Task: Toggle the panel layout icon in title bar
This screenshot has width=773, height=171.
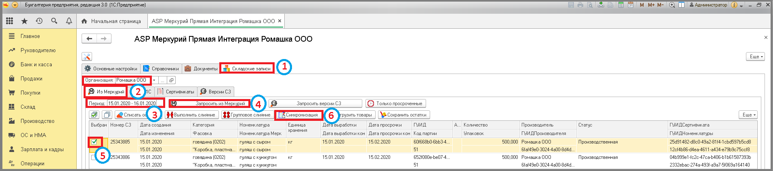Action: tap(681, 5)
